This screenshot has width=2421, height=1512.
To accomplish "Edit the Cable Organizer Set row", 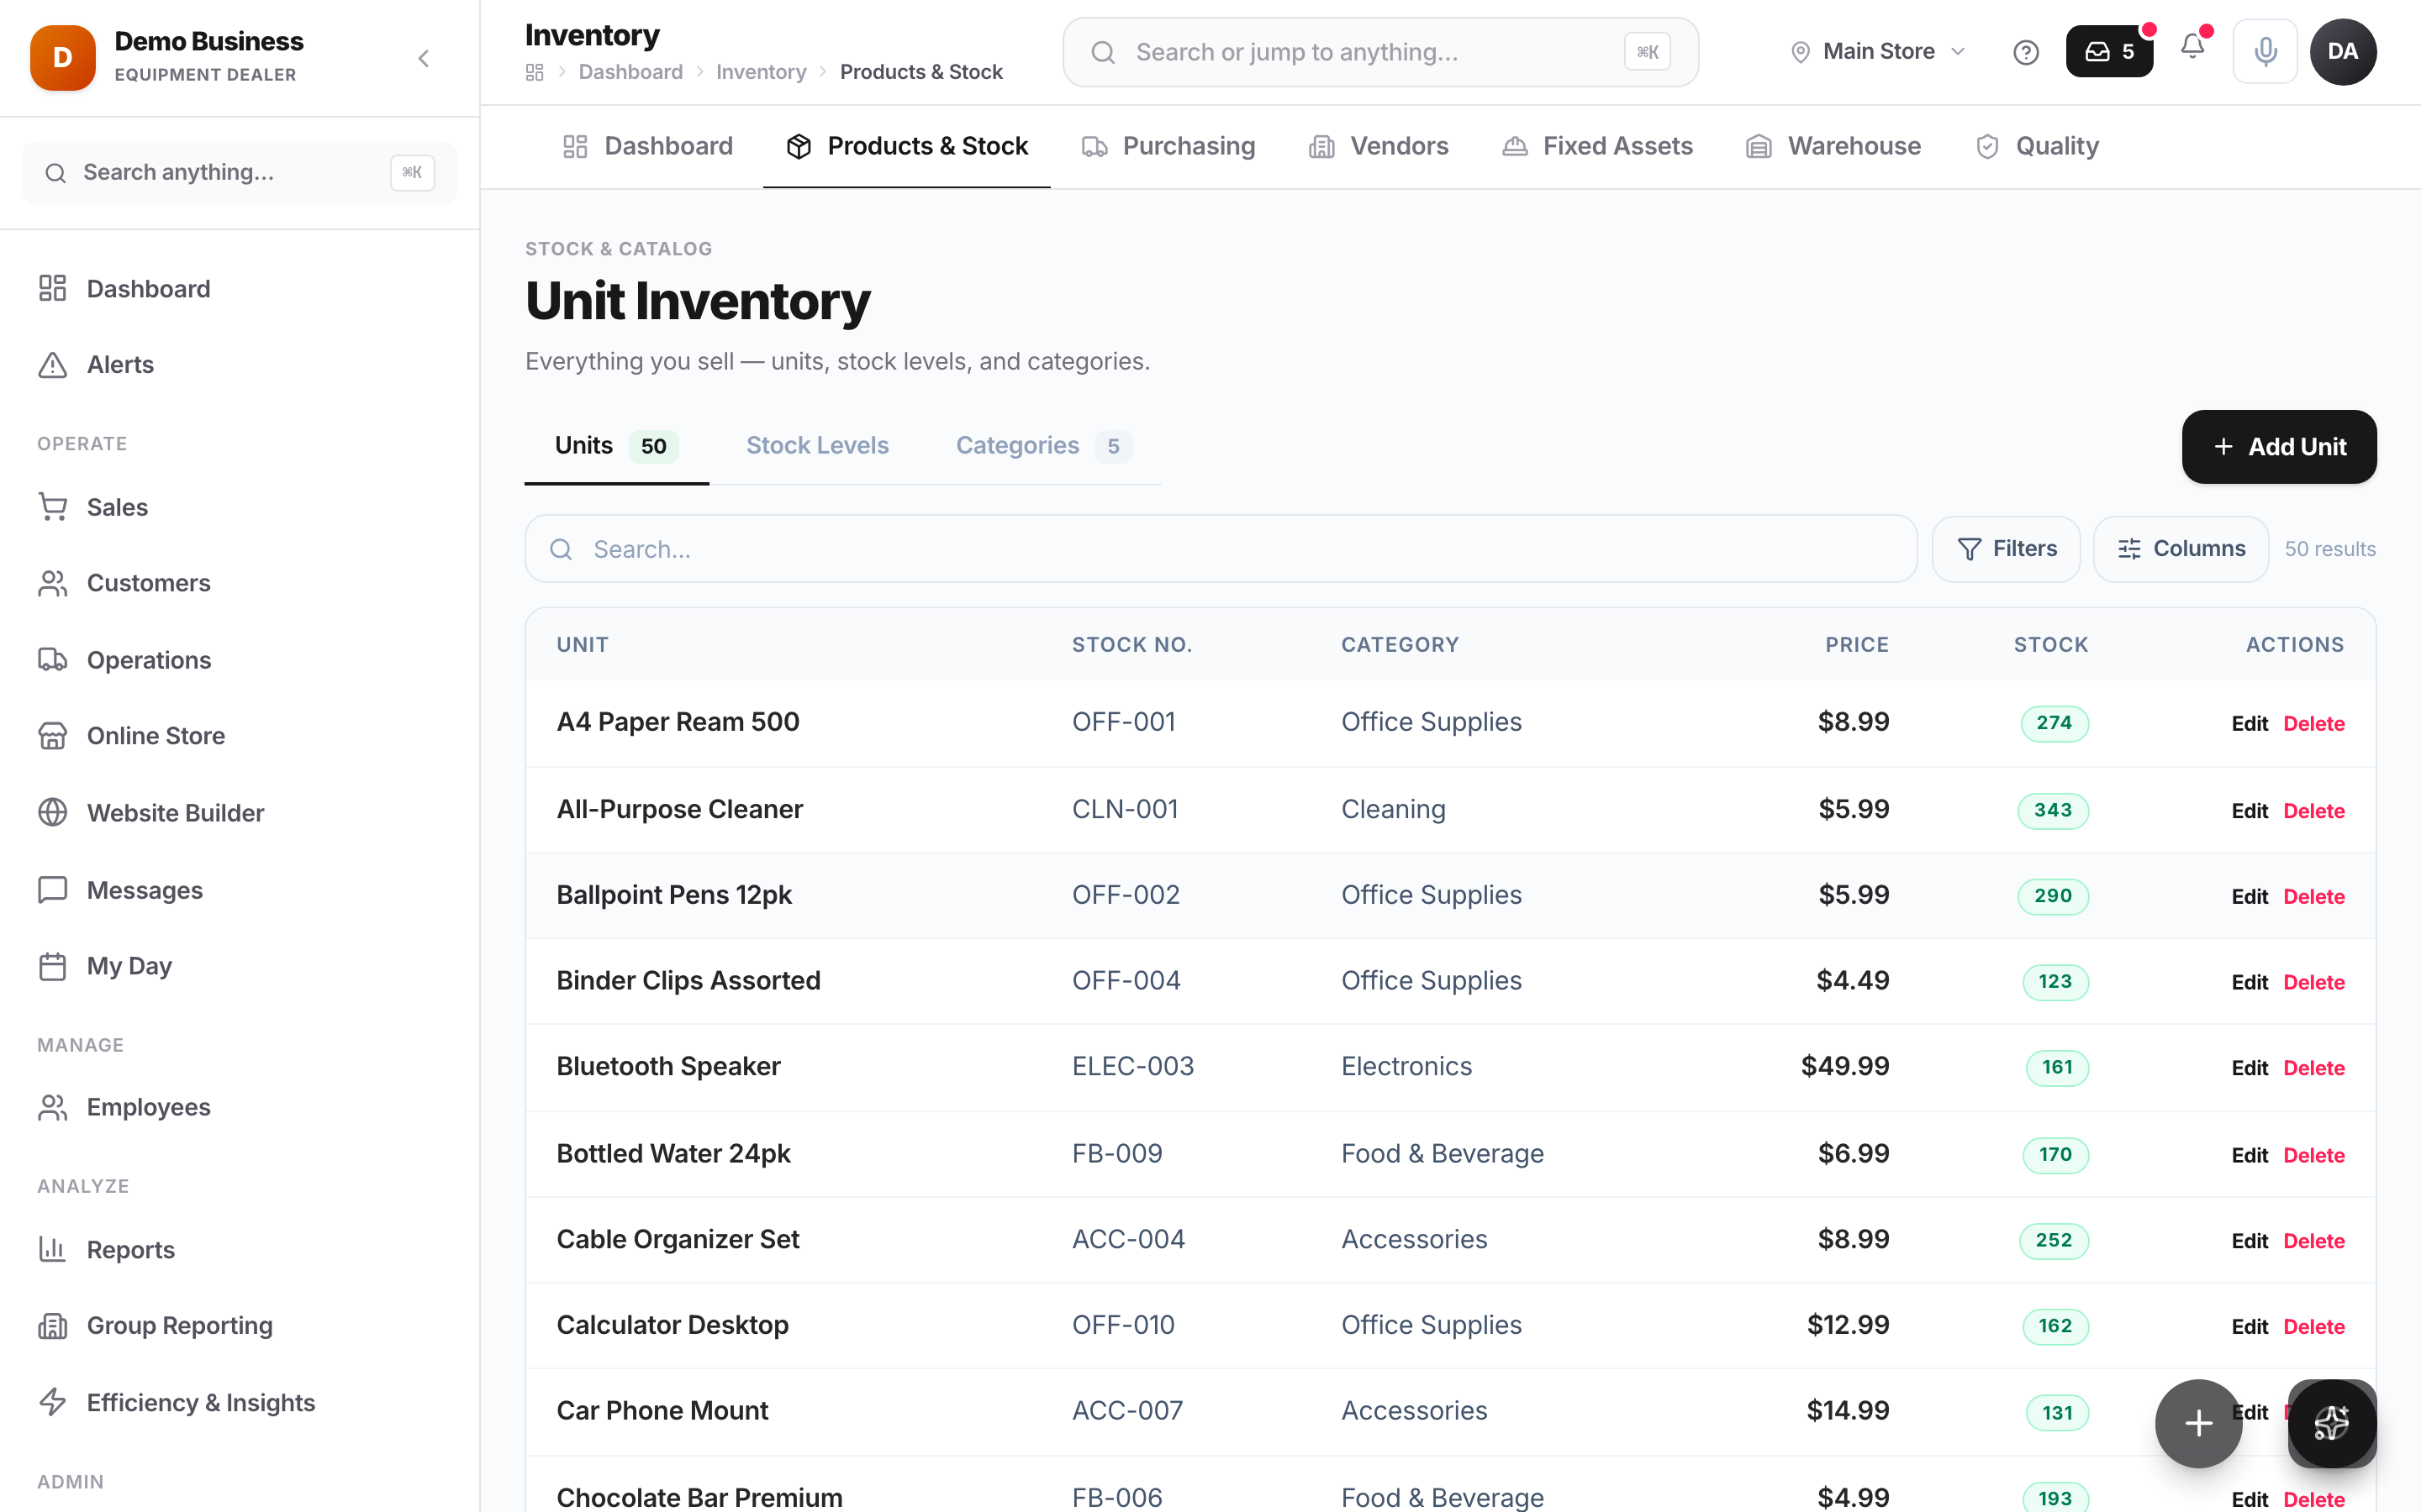I will click(x=2248, y=1241).
